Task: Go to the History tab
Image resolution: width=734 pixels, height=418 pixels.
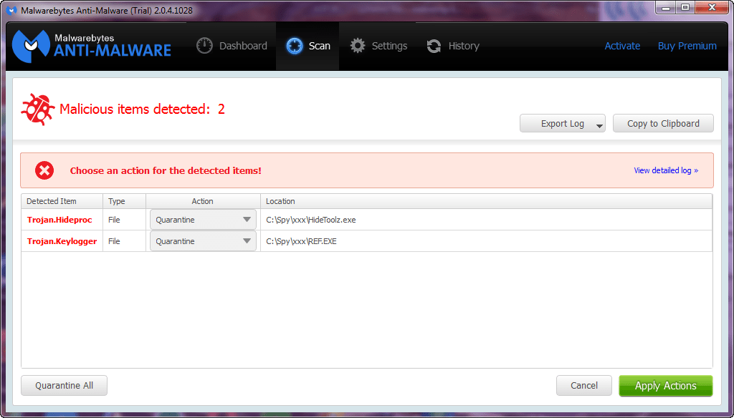Action: (453, 46)
